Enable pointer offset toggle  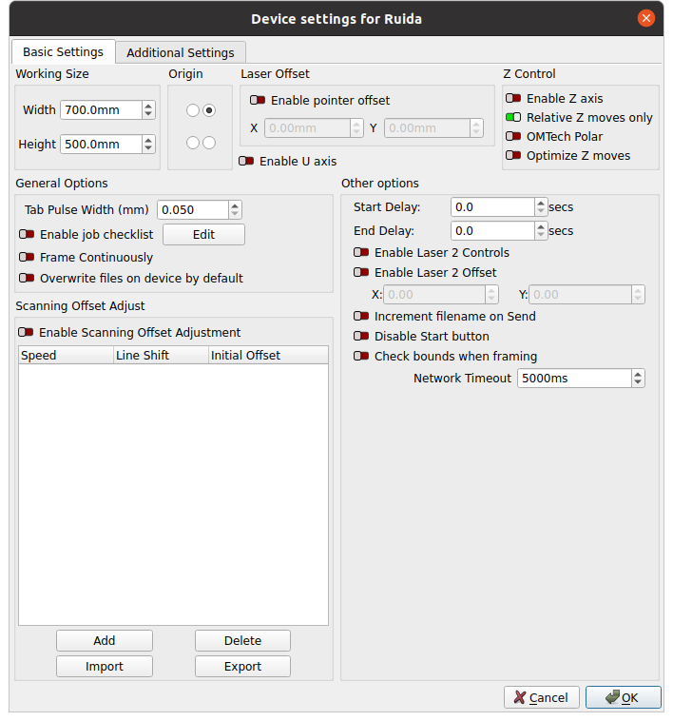pyautogui.click(x=258, y=100)
